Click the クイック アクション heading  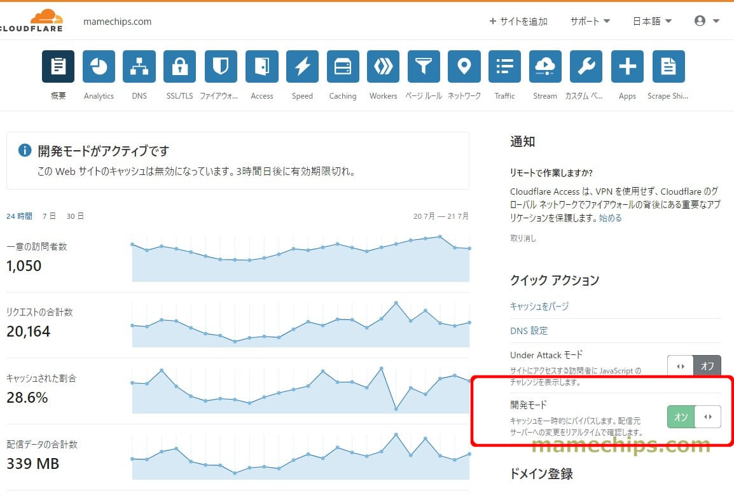[555, 280]
